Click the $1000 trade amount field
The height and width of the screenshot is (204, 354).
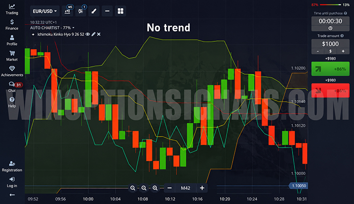(x=330, y=44)
